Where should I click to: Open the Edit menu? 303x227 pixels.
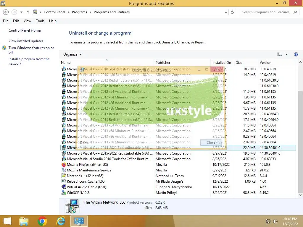pyautogui.click(x=16, y=21)
